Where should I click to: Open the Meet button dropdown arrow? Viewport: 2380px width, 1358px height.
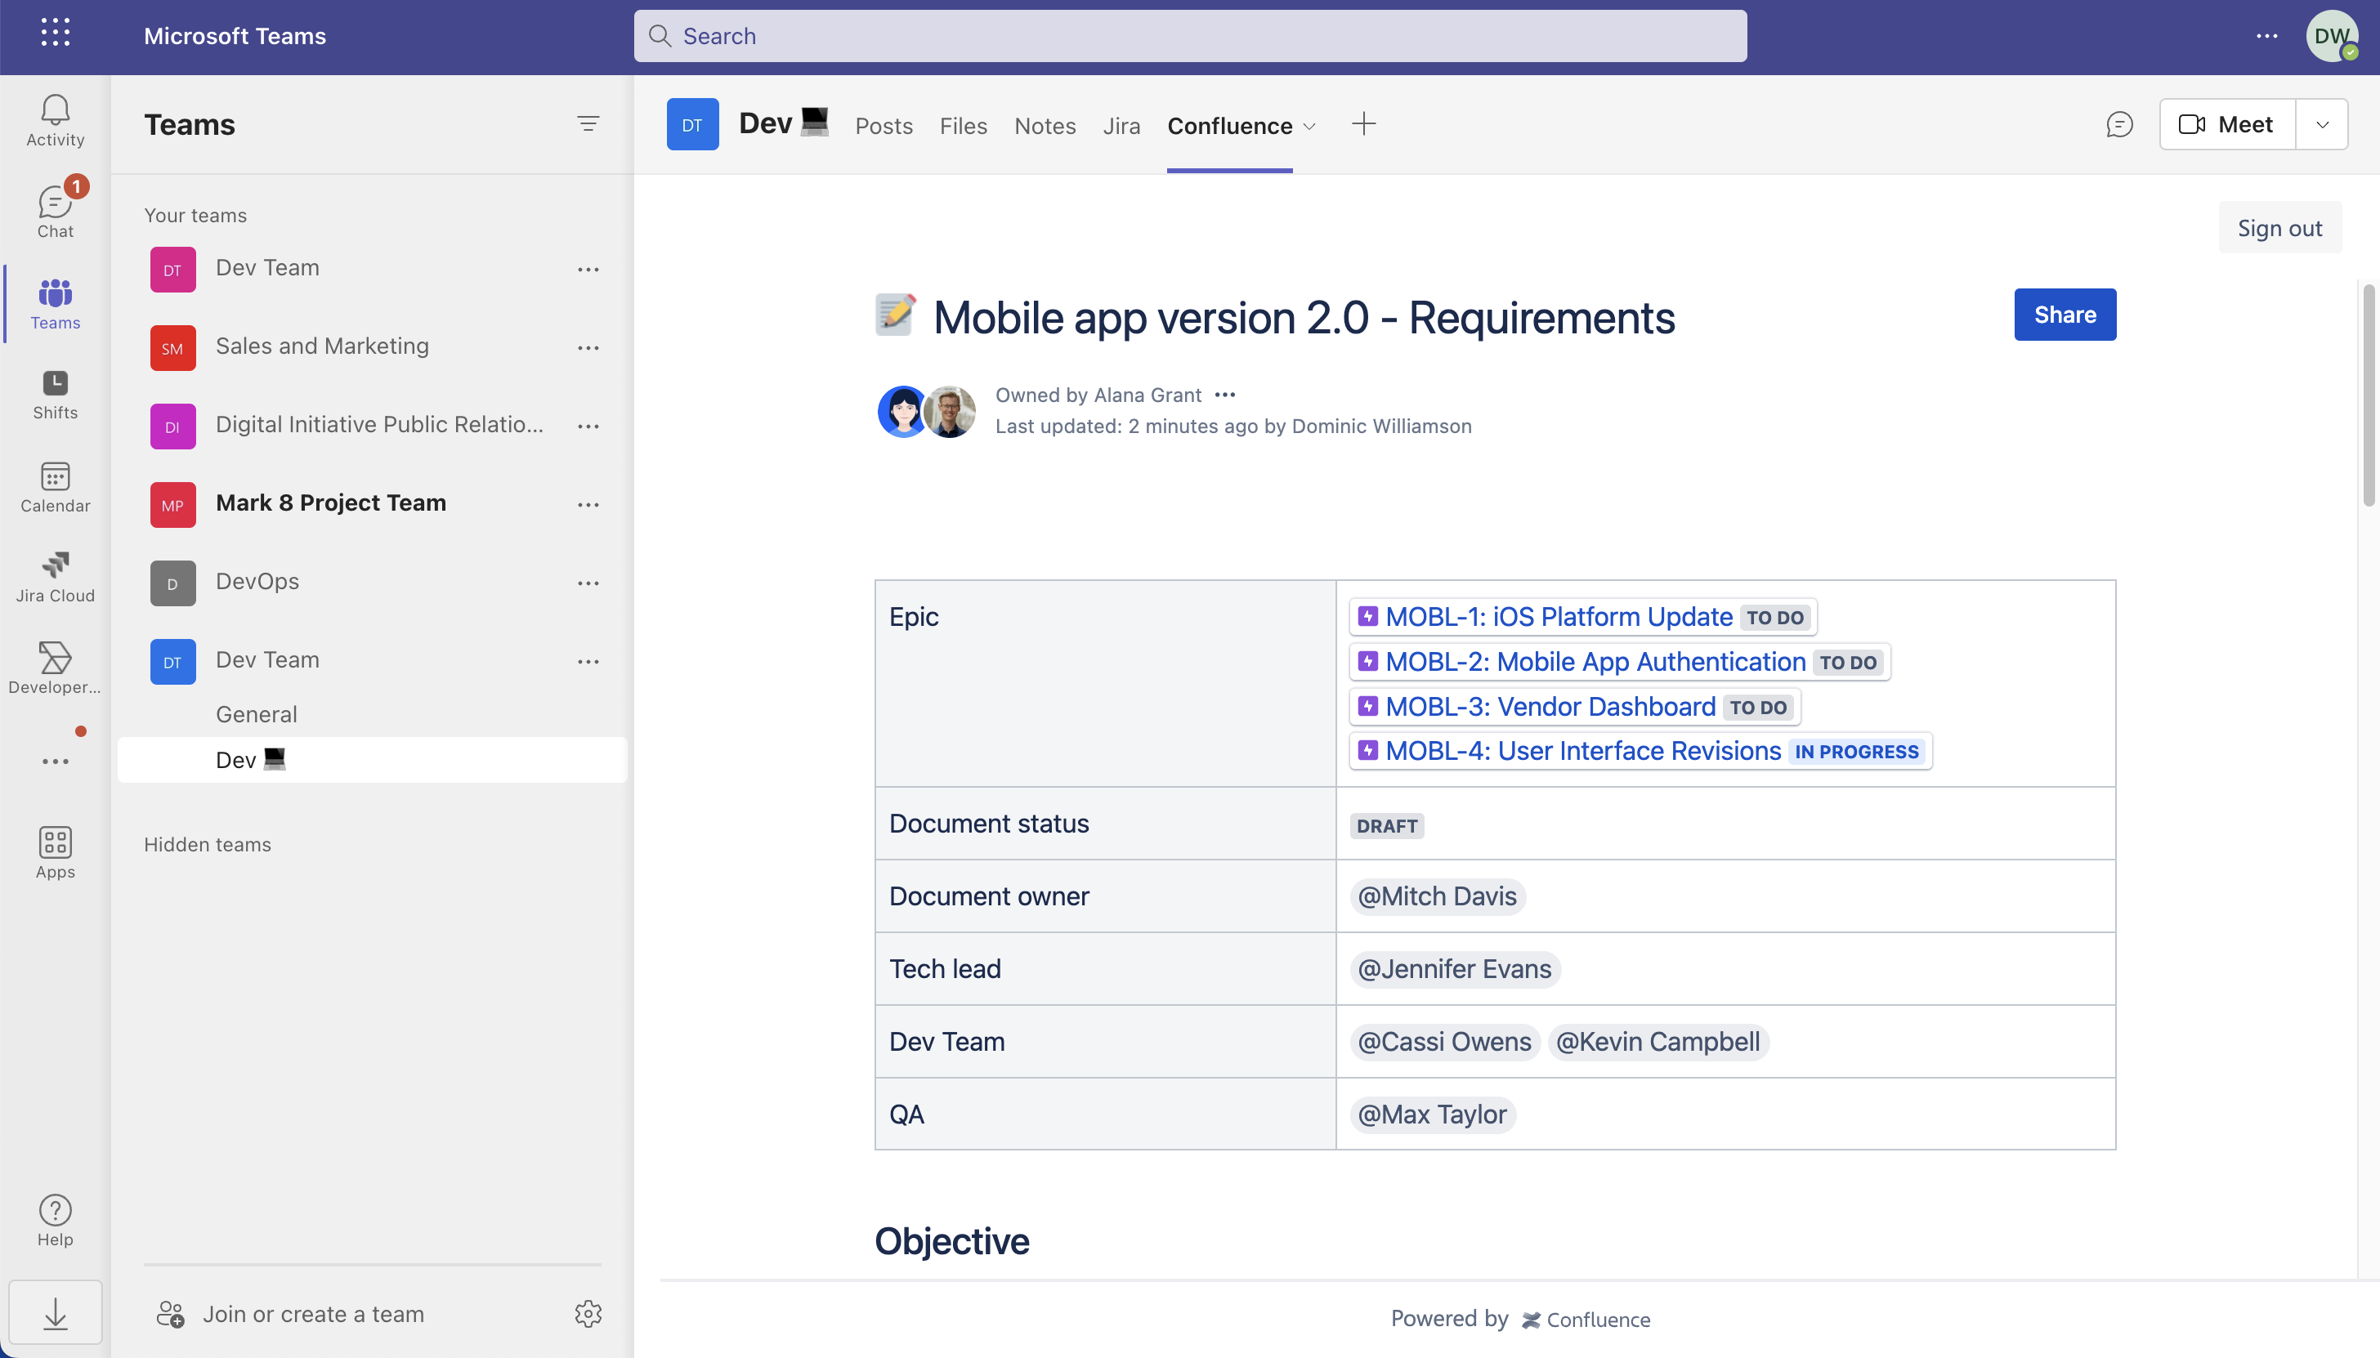point(2322,123)
